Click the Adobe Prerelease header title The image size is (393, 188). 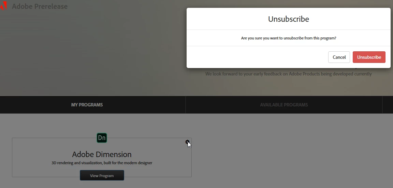coord(40,6)
